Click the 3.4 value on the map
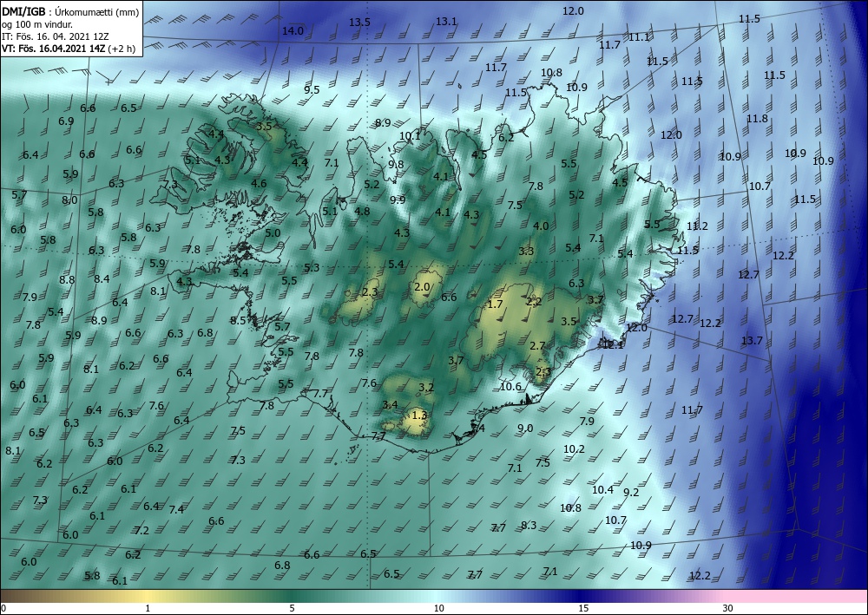 pos(390,405)
